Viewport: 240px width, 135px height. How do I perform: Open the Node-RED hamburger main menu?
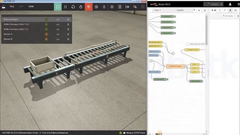(x=238, y=4)
